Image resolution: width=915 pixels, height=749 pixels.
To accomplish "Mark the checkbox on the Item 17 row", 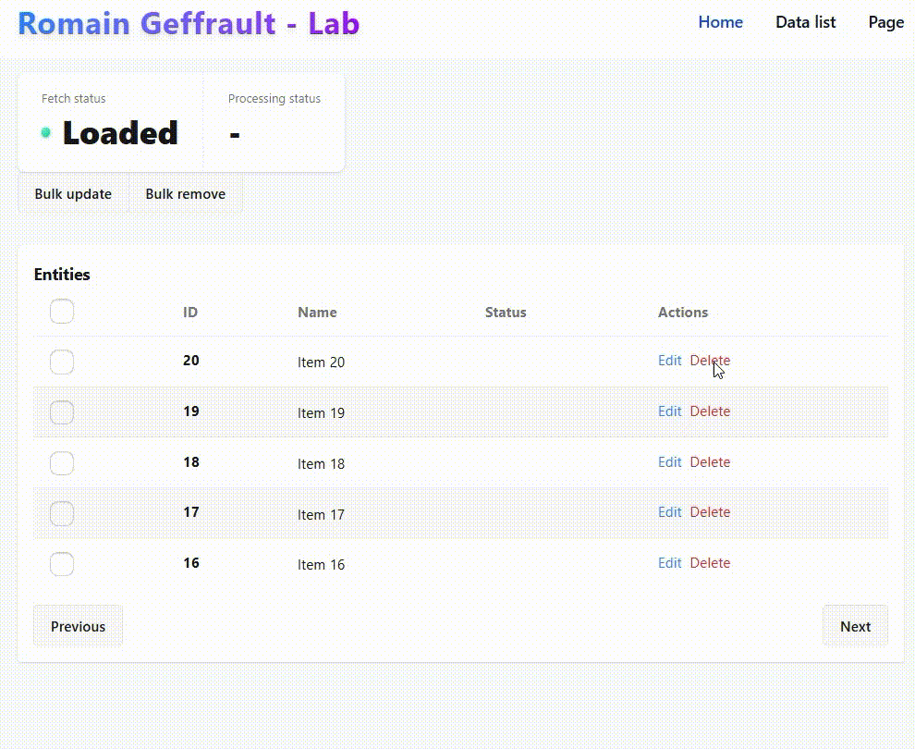I will [x=62, y=514].
